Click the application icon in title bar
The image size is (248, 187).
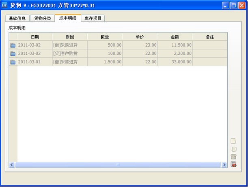(x=5, y=5)
